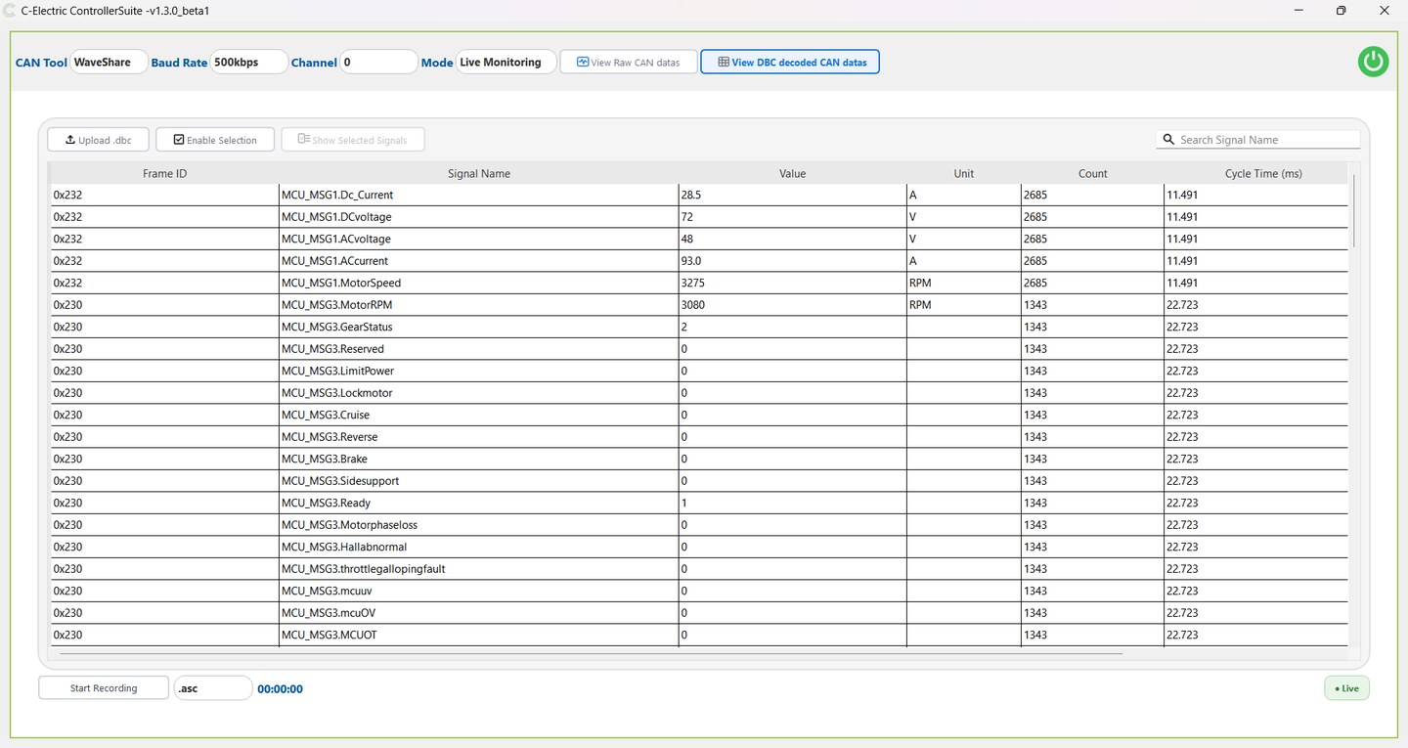Select the MCU_MSG1.Dc_Current row
This screenshot has width=1408, height=748.
coord(699,195)
